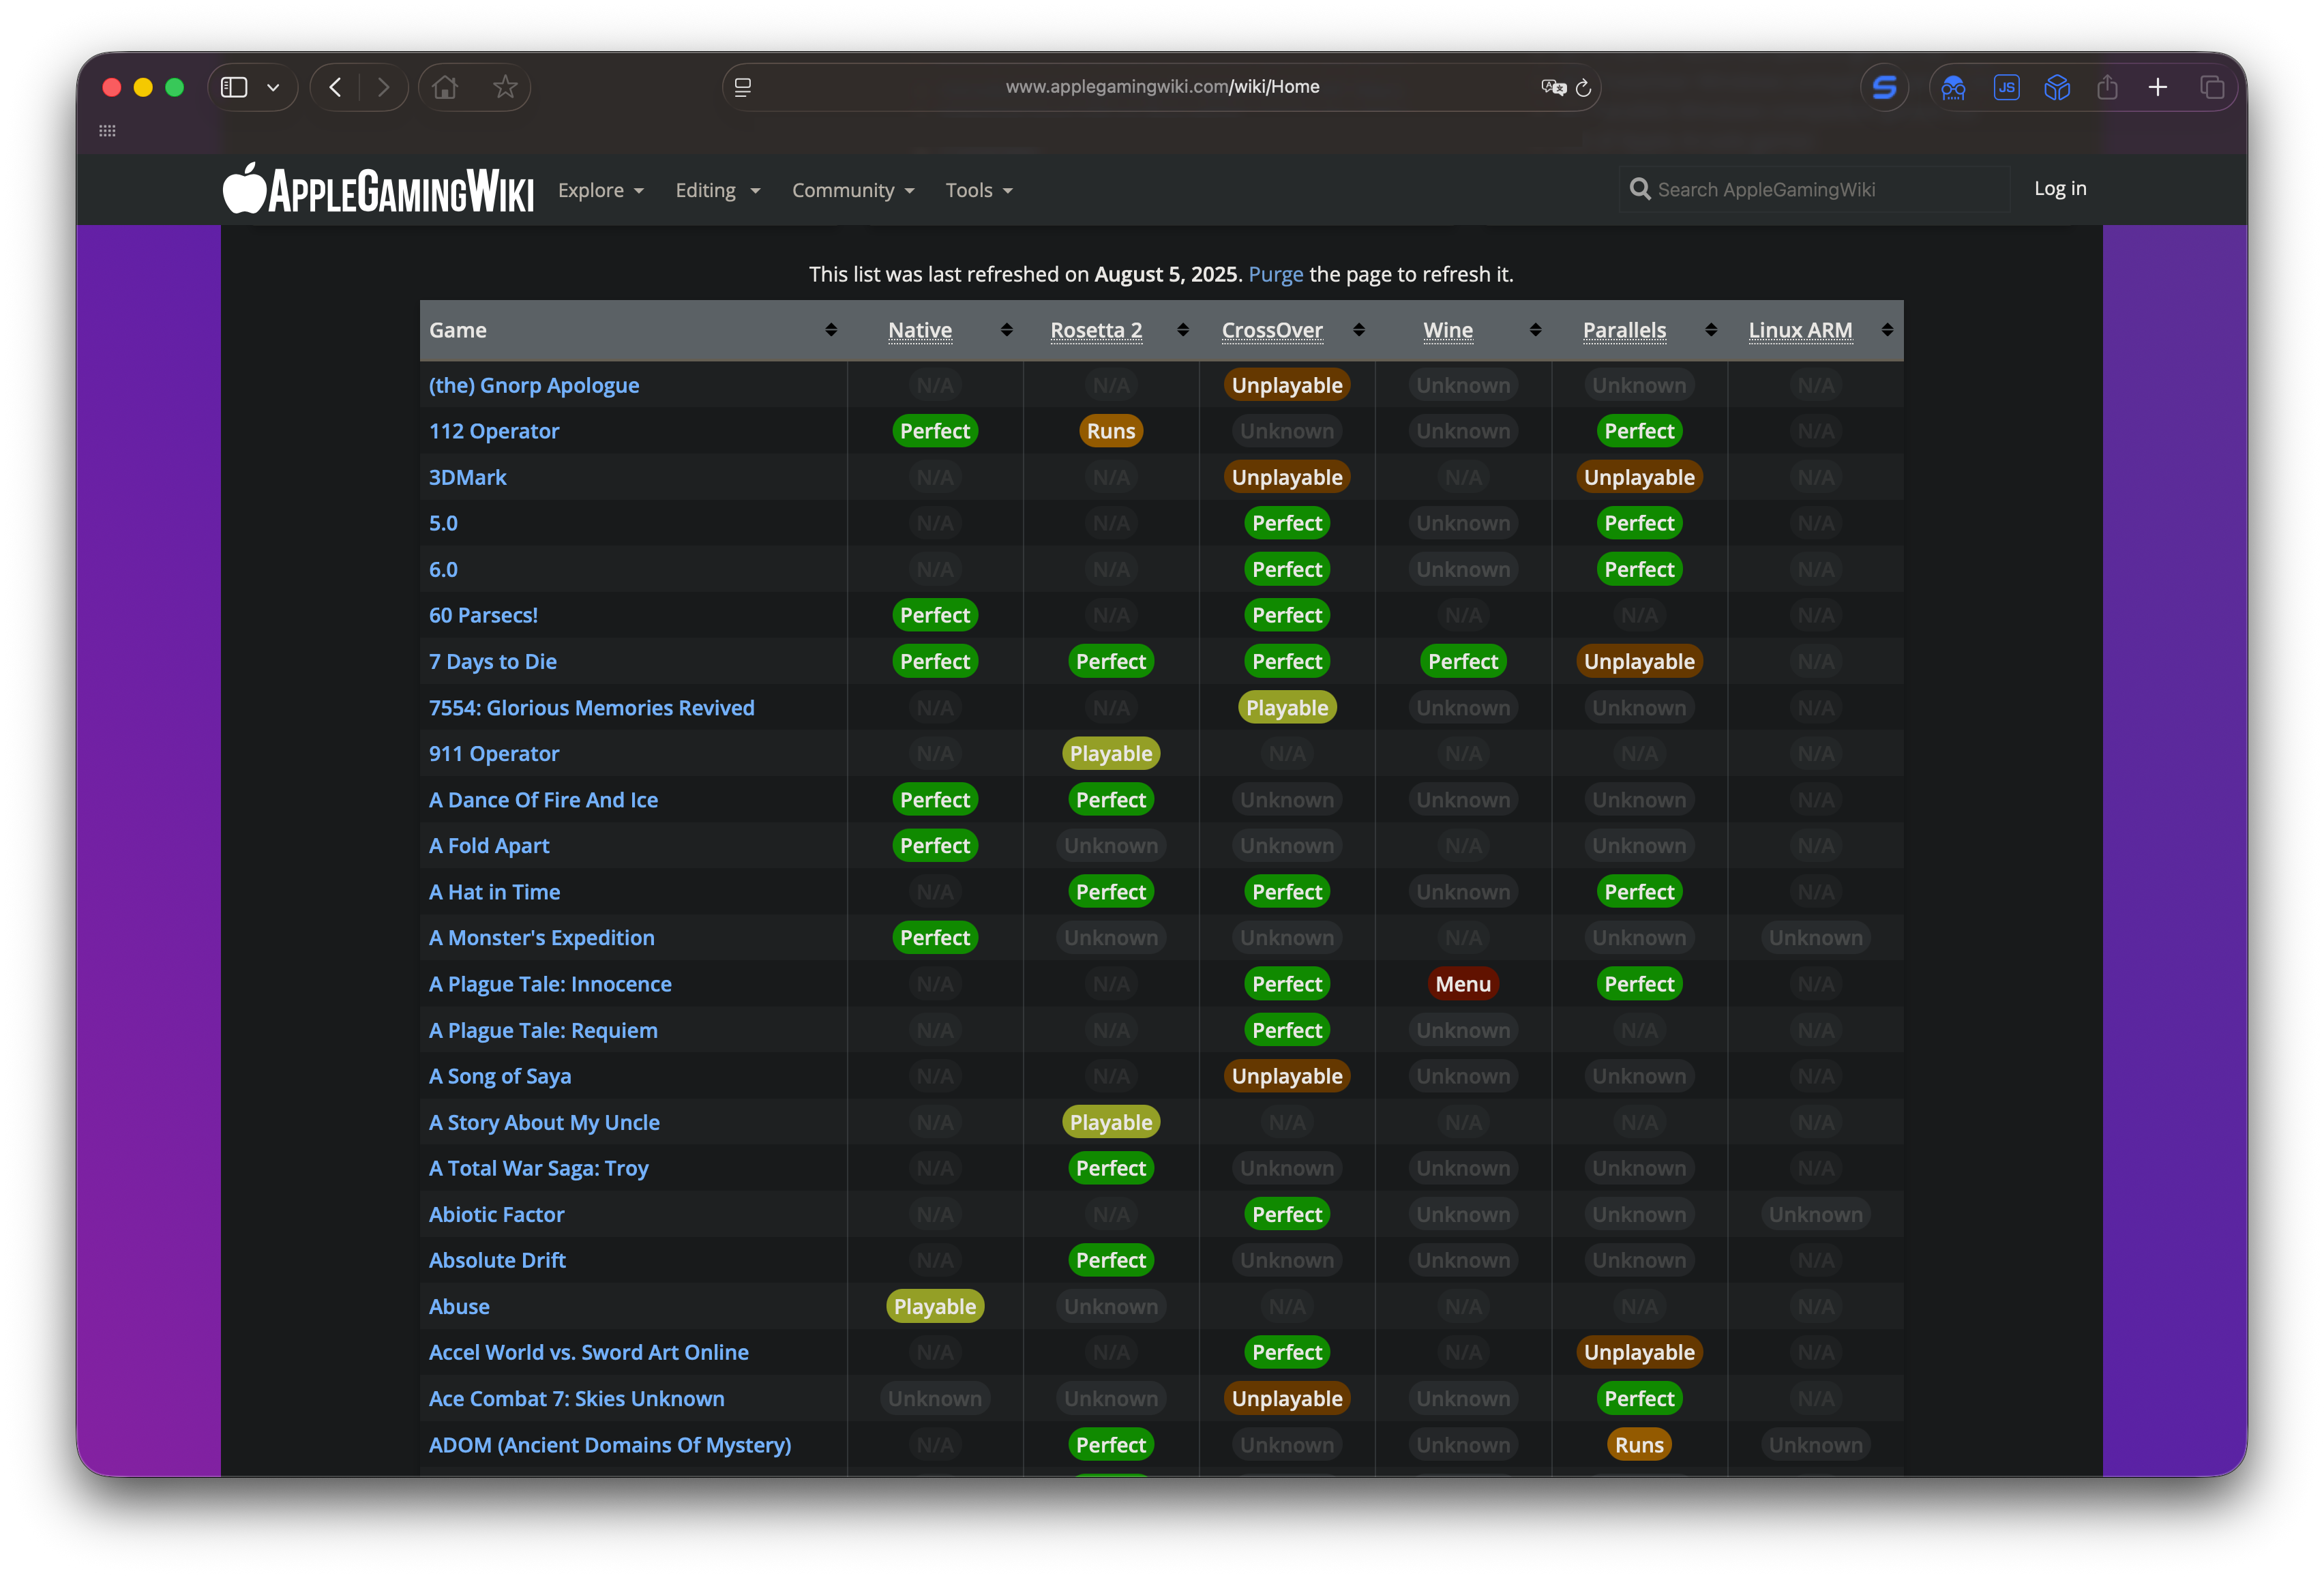Open the home page icon

coord(445,87)
